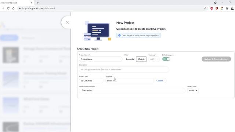Click the Invite Emails or Names field
Image resolution: width=235 pixels, height=132 pixels.
click(x=132, y=91)
